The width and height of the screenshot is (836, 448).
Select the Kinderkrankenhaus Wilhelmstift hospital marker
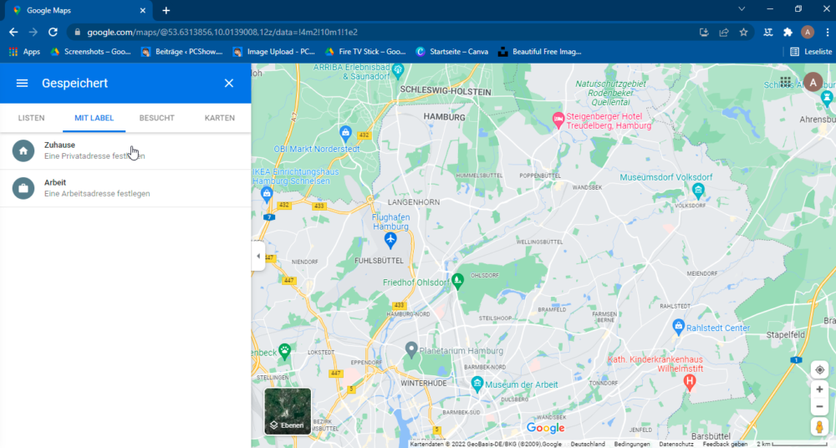[x=690, y=383]
